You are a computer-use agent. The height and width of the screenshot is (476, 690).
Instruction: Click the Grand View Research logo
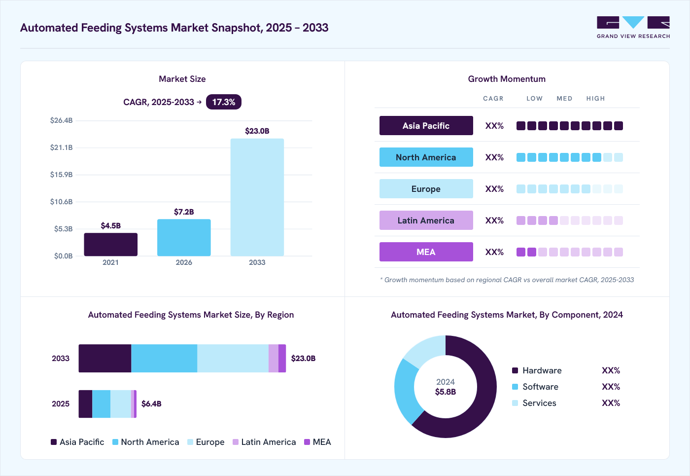pos(633,28)
